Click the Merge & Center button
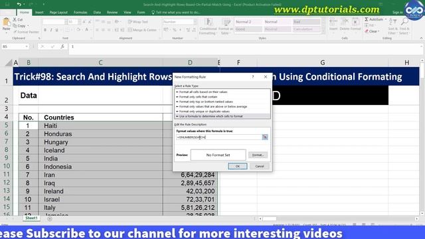The image size is (425, 239). coord(142,30)
